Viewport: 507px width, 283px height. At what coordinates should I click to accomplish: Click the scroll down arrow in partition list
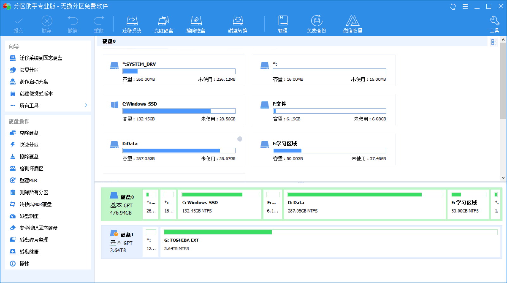point(503,178)
